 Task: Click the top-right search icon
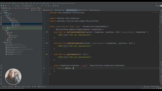click(157, 6)
